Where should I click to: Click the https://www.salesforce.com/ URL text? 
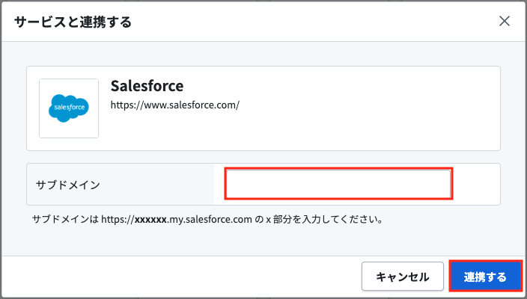coord(174,105)
